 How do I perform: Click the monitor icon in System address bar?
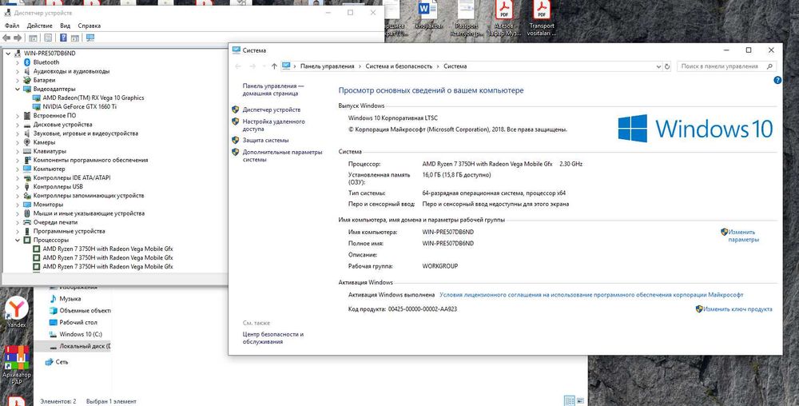click(x=286, y=66)
